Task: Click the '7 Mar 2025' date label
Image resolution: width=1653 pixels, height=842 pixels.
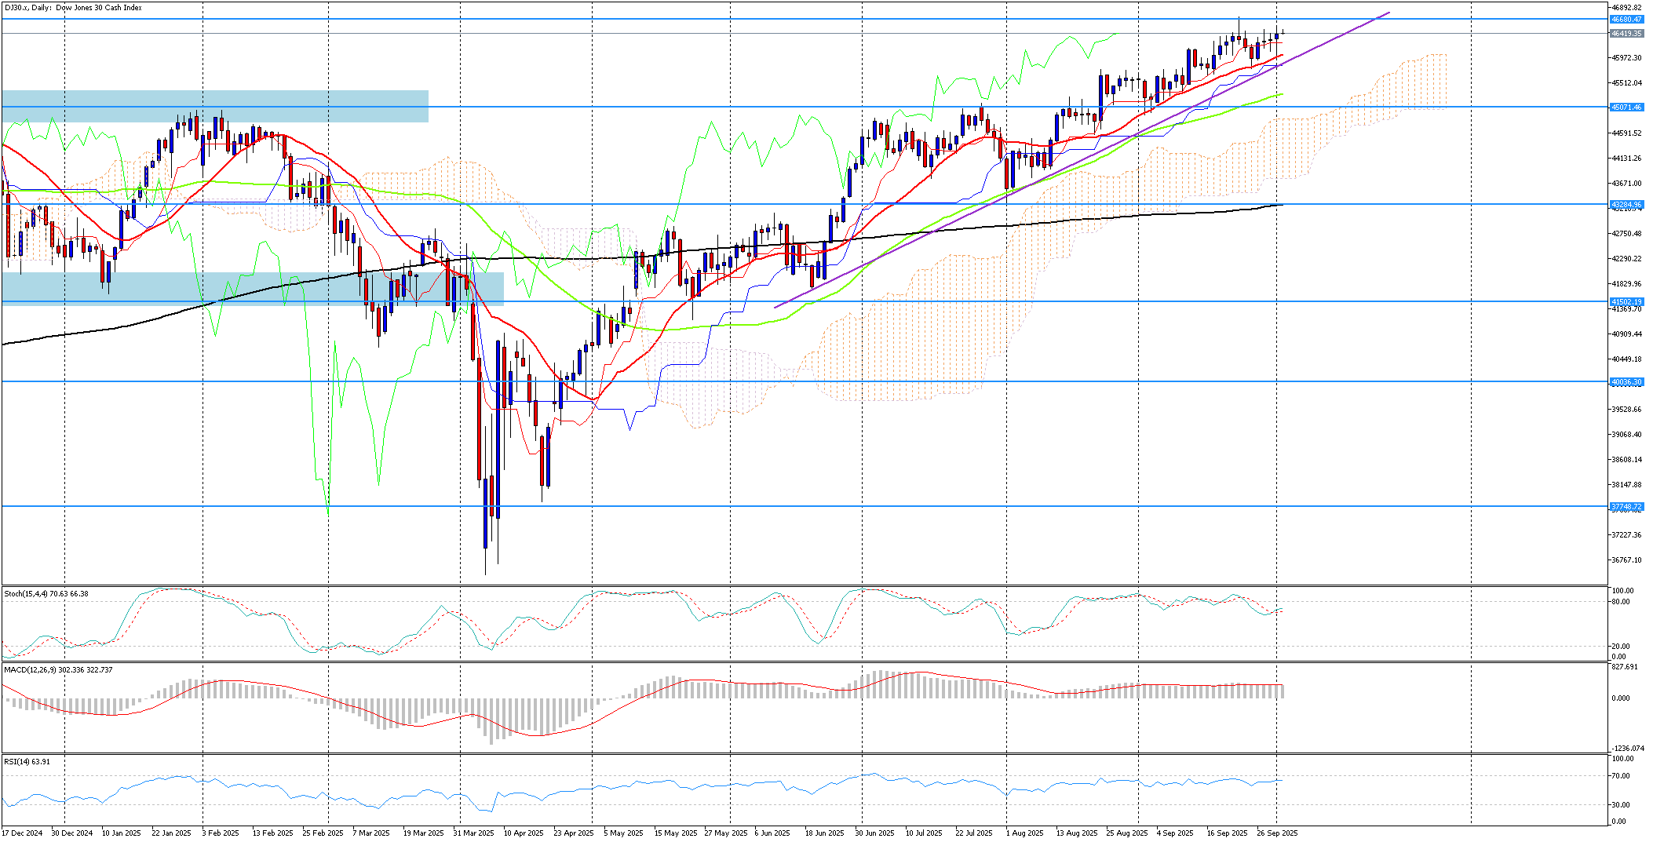Action: tap(371, 833)
